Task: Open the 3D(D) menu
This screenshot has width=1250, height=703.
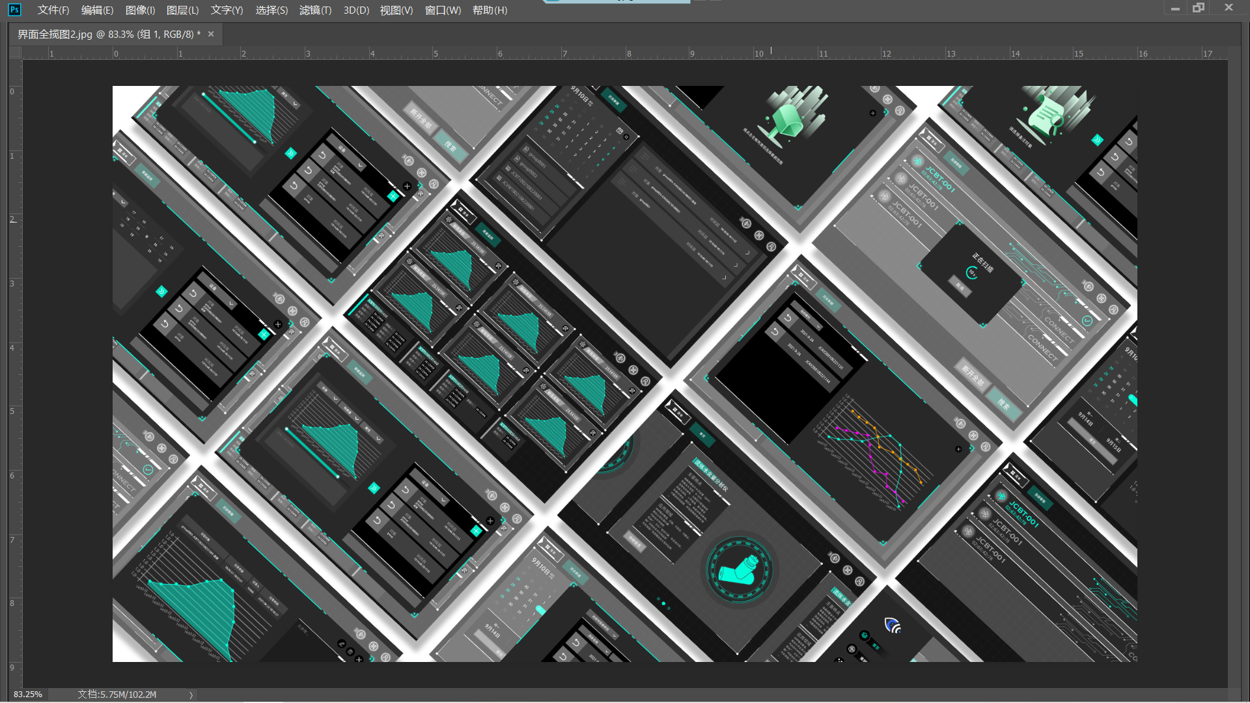Action: click(356, 10)
